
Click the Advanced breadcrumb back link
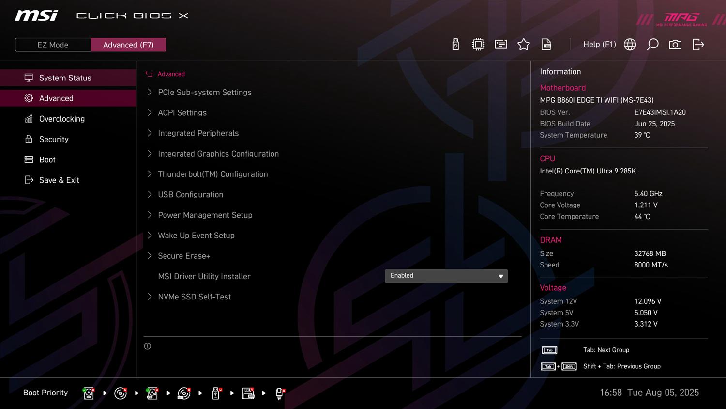pos(170,74)
